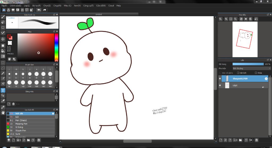
Task: Click the navigator canvas thumbnail
Action: click(245, 39)
